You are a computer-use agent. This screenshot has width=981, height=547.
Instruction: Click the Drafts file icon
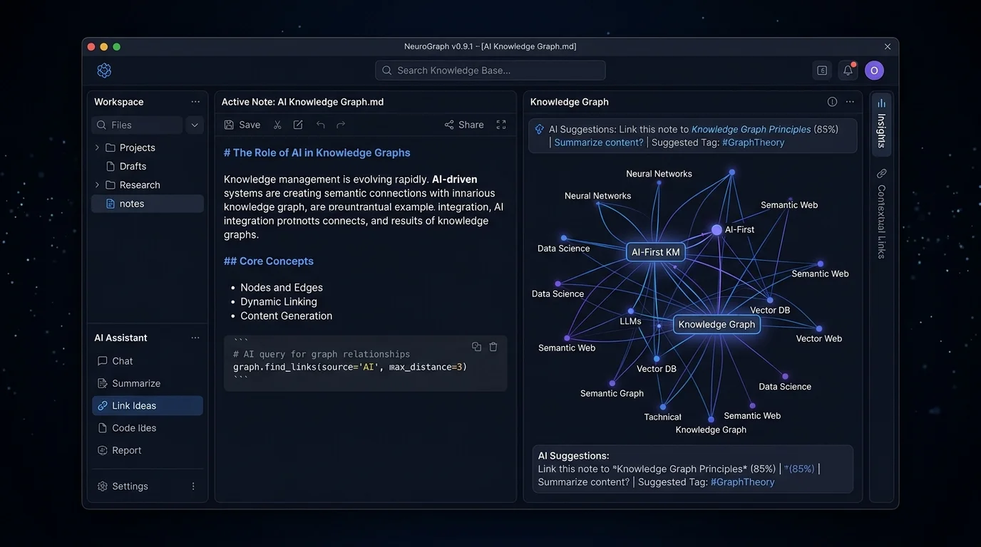click(111, 166)
